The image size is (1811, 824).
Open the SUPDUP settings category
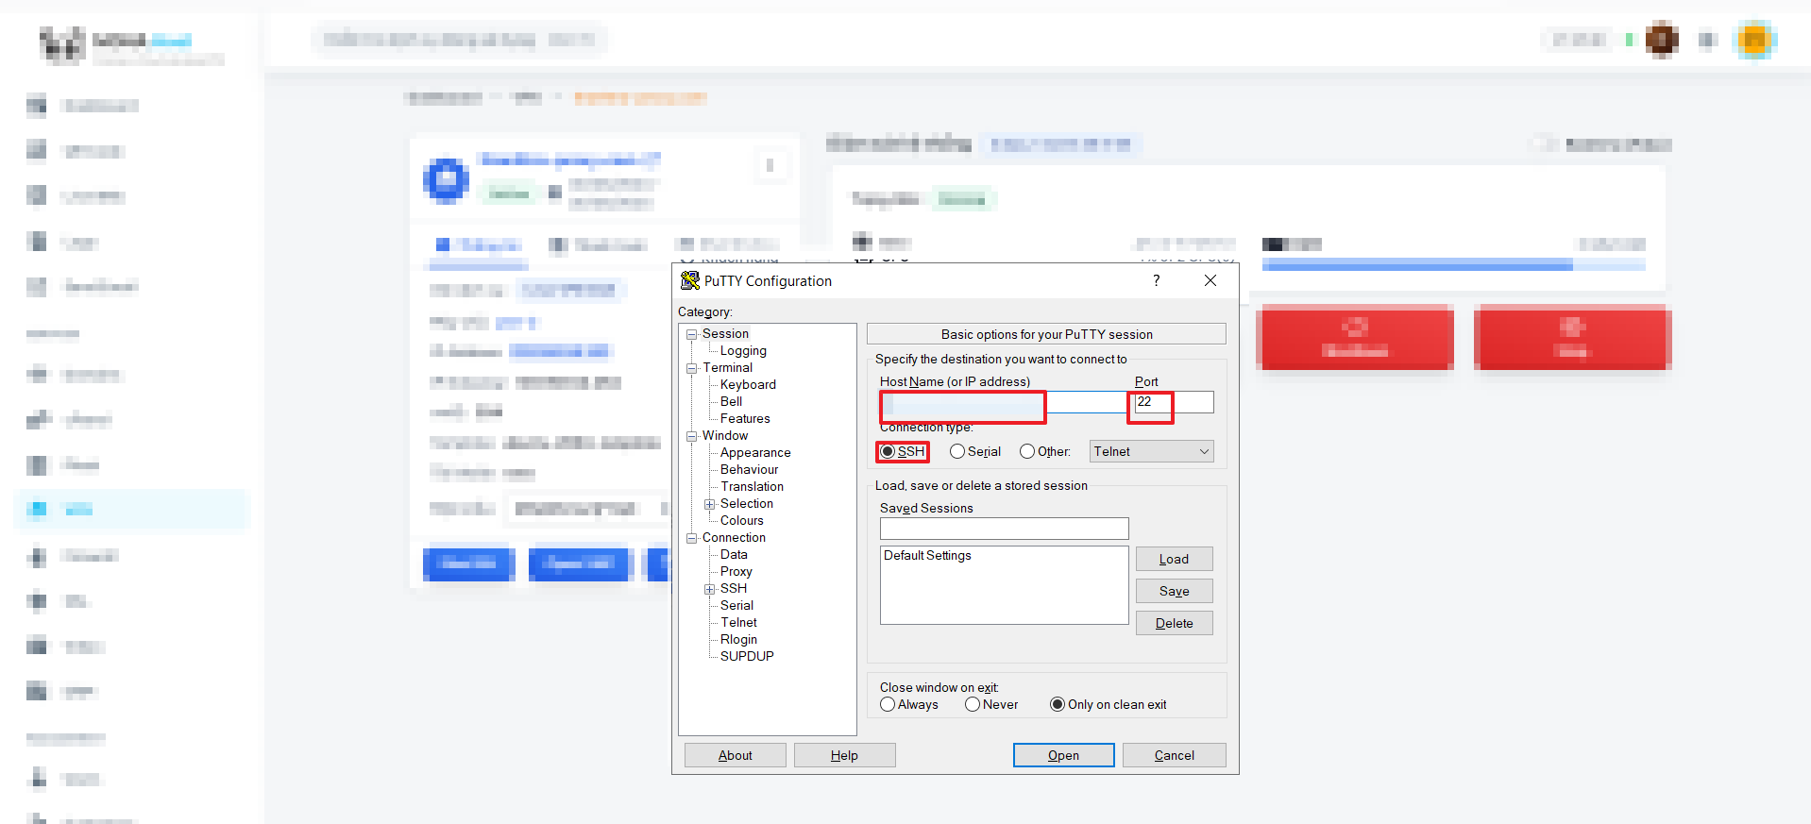click(747, 657)
